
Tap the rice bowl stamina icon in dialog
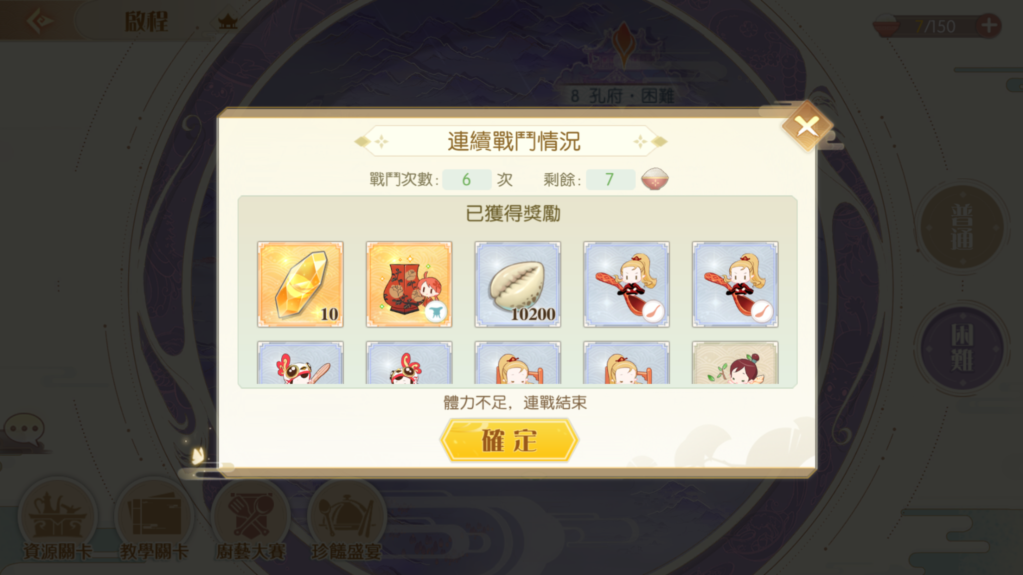point(655,179)
